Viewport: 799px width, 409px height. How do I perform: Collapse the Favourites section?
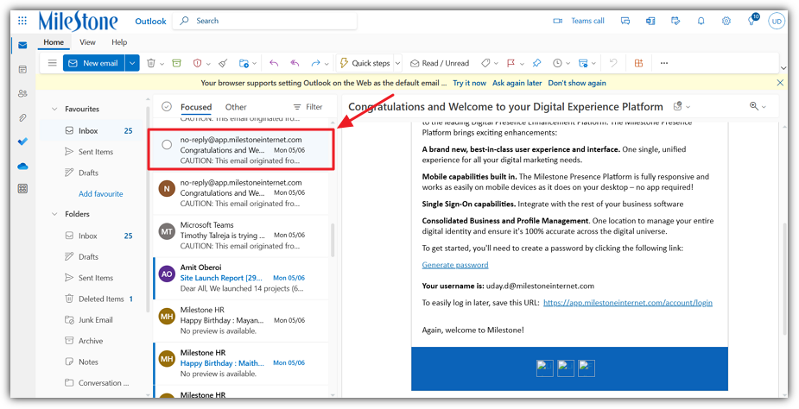click(54, 109)
